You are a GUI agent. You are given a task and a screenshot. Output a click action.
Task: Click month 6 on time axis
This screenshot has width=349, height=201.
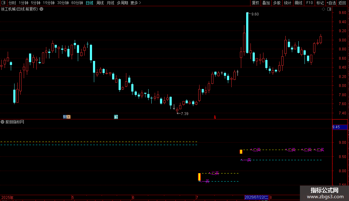pyautogui.click(x=133, y=197)
